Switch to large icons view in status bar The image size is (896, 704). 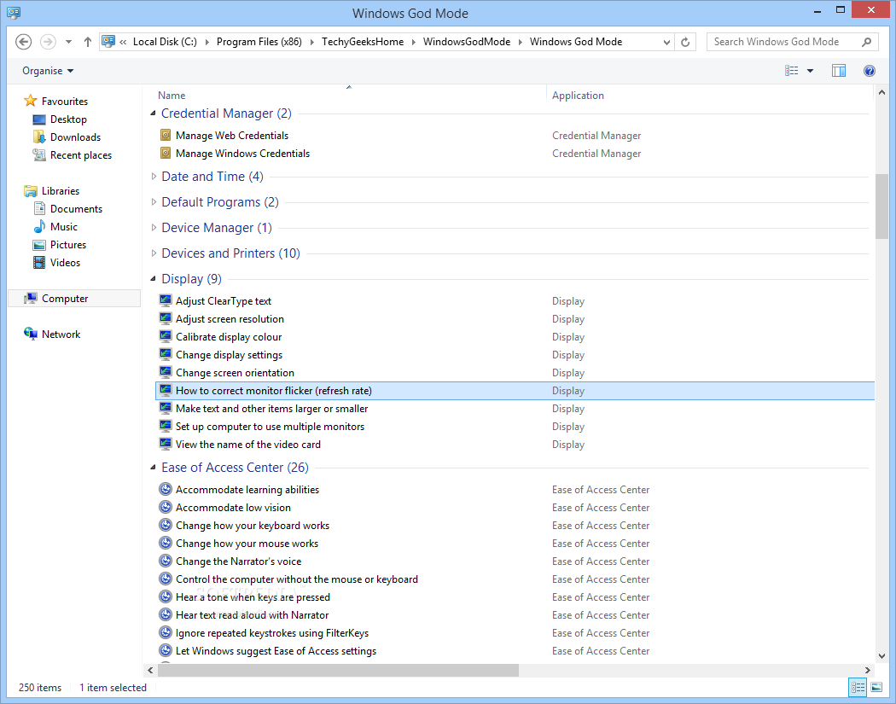876,688
